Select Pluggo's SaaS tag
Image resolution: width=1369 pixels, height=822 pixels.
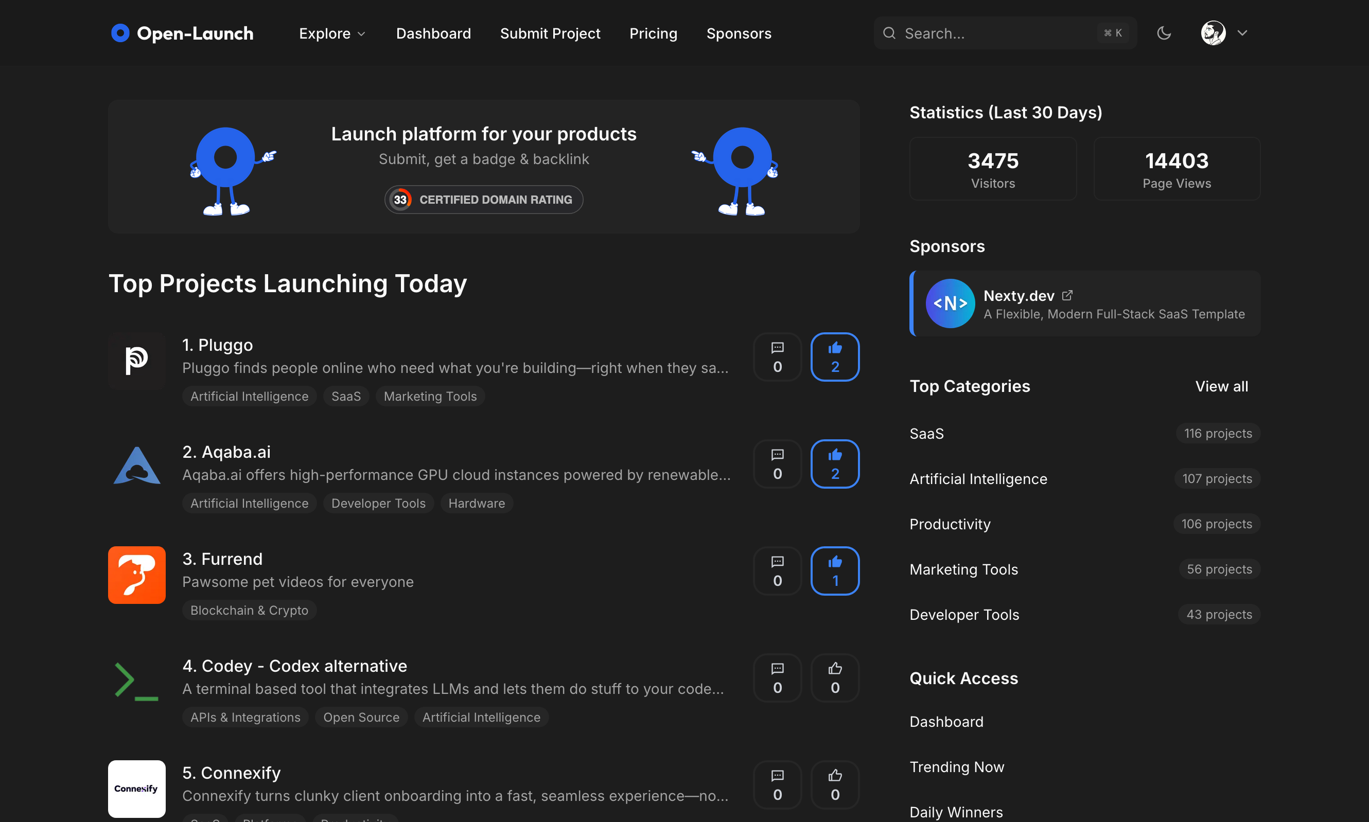pyautogui.click(x=346, y=396)
